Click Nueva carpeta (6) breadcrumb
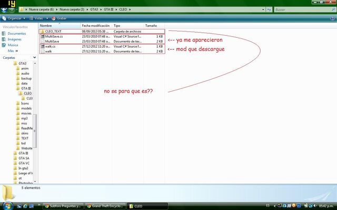Image resolution: width=337 pixels, height=210 pixels. pyautogui.click(x=42, y=9)
